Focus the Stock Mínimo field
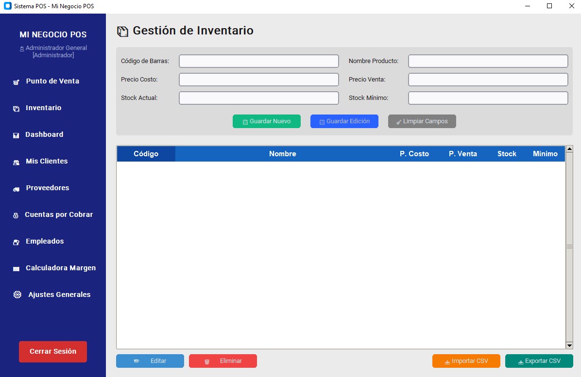Screen dimensions: 581x377 point(488,98)
